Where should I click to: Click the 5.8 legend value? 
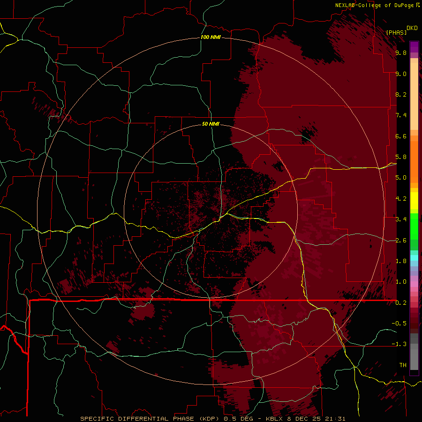tap(401, 157)
